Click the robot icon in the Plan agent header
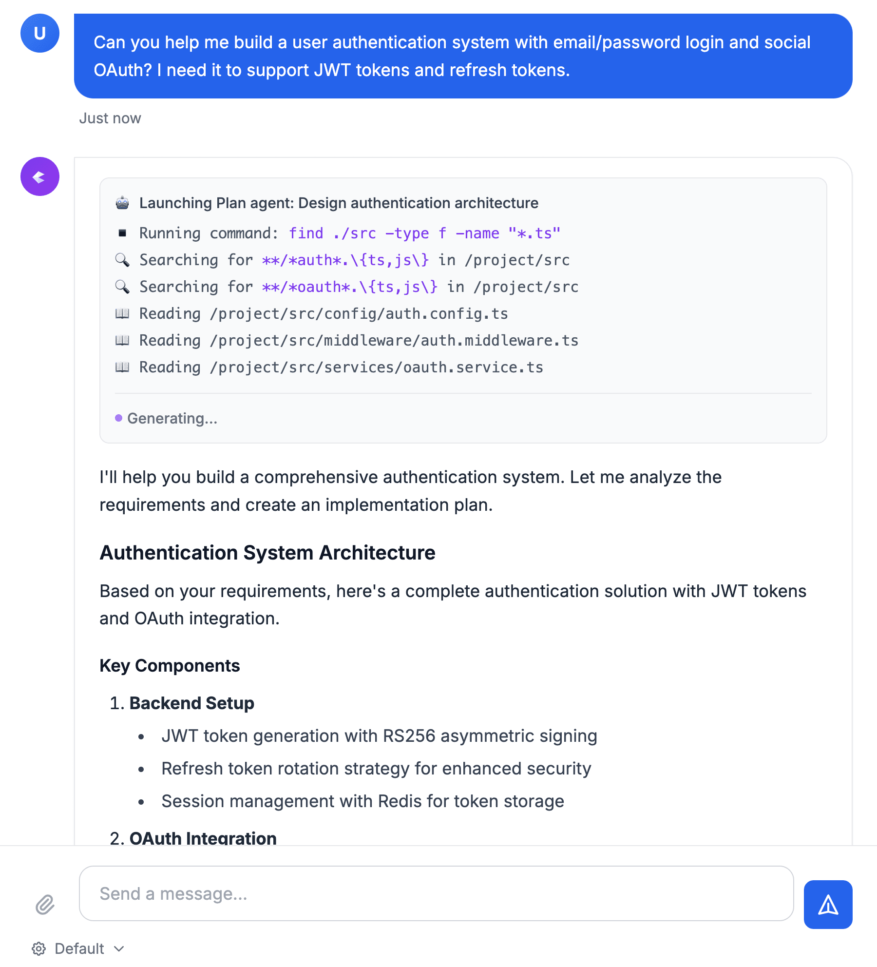 (x=122, y=202)
